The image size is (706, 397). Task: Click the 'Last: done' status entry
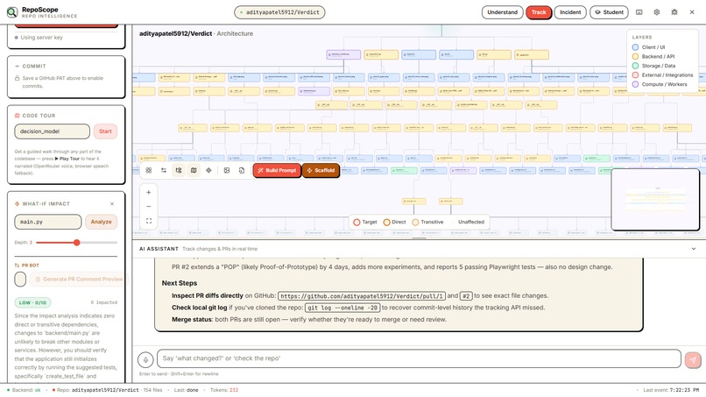pyautogui.click(x=186, y=390)
